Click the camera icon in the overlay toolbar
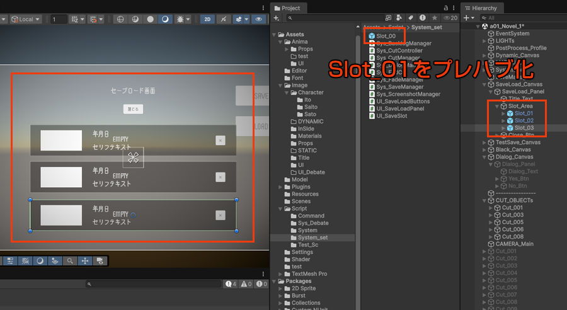Screen dimensions: 567x310 (100, 260)
